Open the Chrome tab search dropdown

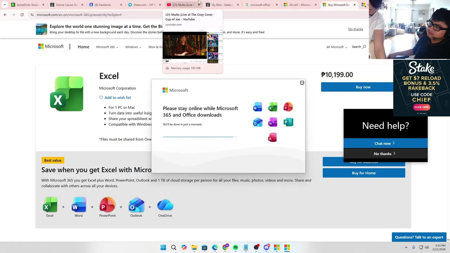point(4,5)
